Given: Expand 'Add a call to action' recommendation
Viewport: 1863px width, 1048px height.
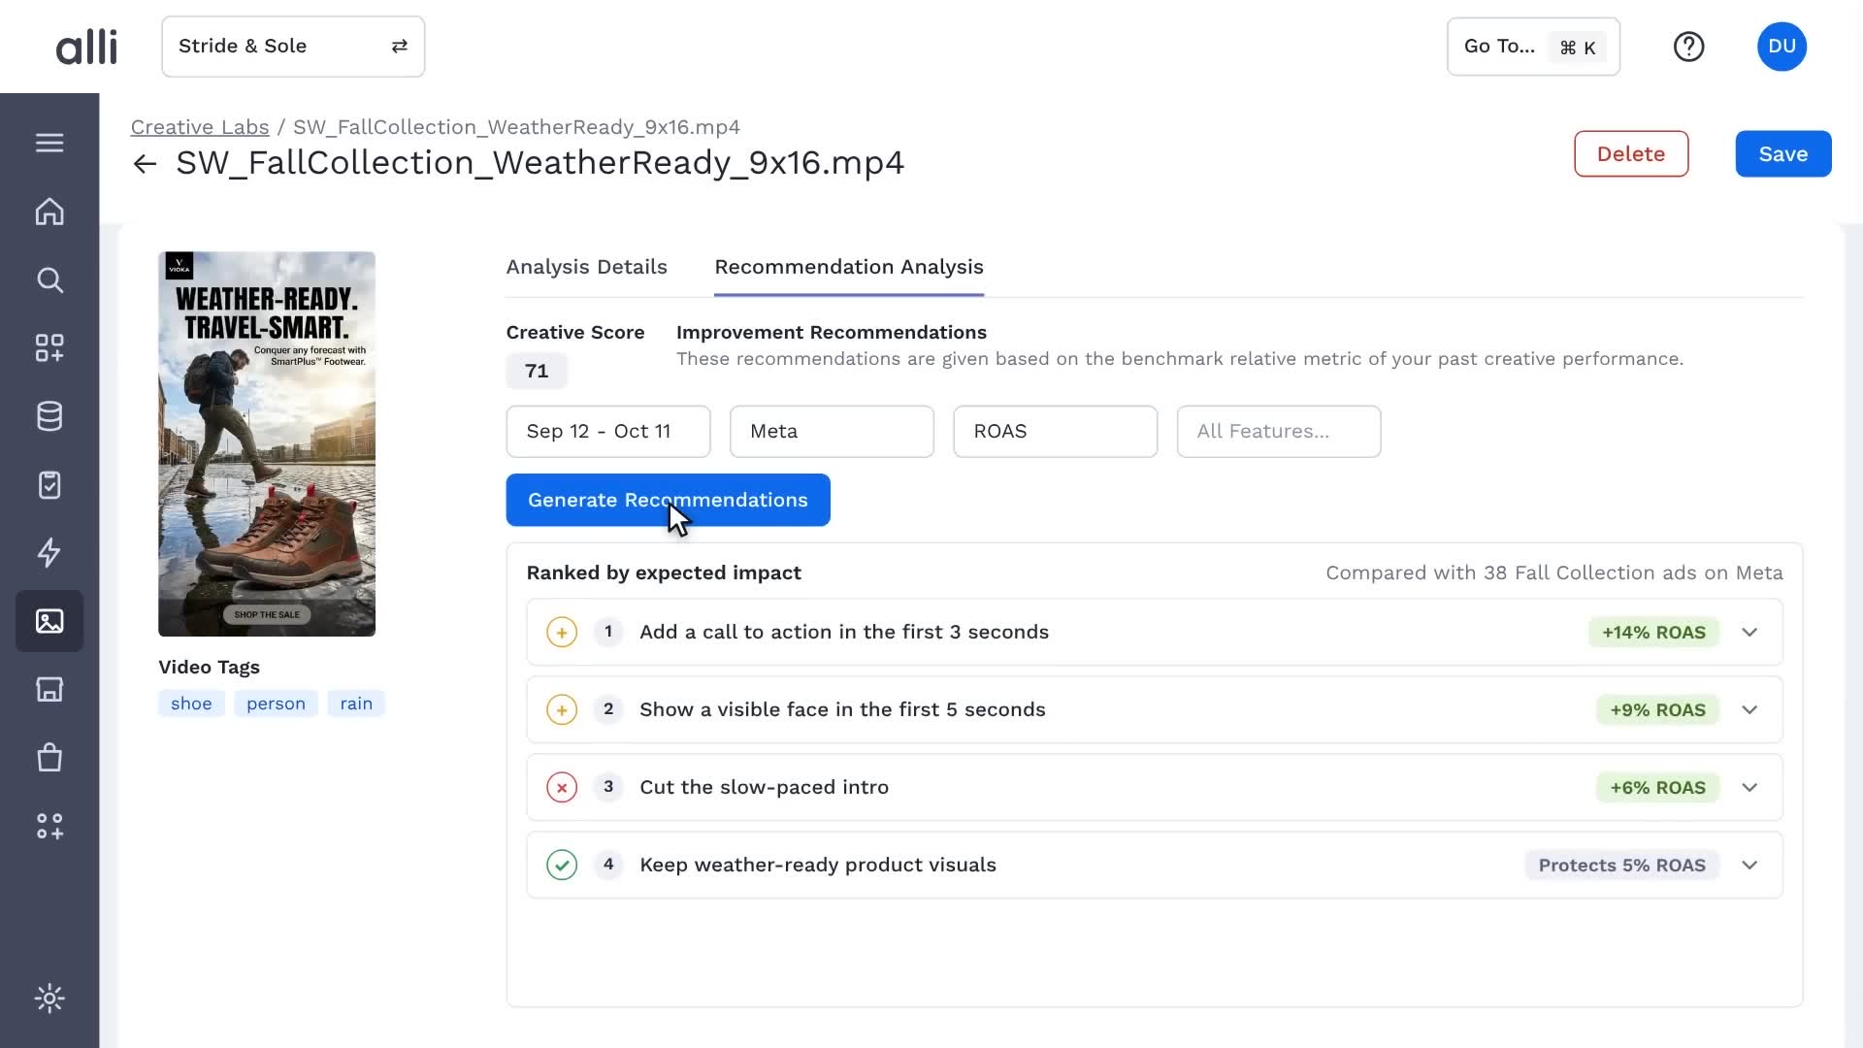Looking at the screenshot, I should [x=1749, y=633].
